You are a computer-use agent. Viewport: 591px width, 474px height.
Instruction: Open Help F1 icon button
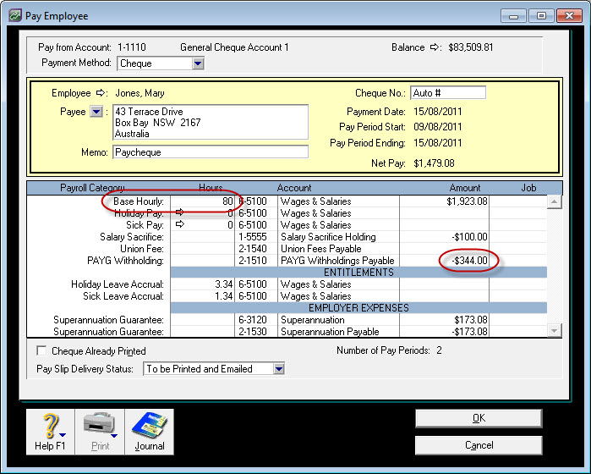pyautogui.click(x=50, y=432)
